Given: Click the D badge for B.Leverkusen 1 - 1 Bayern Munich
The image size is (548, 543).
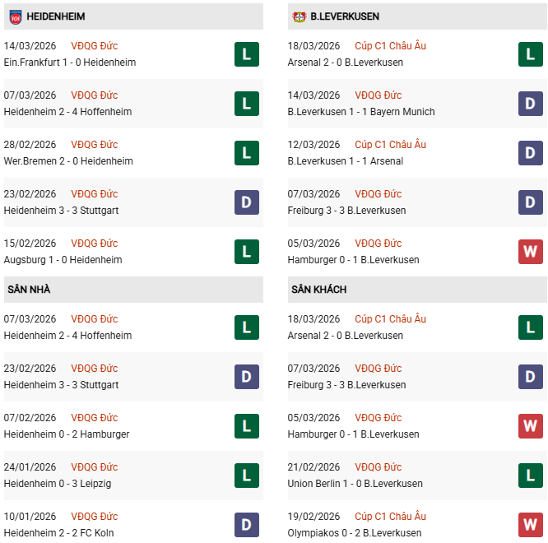Looking at the screenshot, I should tap(531, 104).
